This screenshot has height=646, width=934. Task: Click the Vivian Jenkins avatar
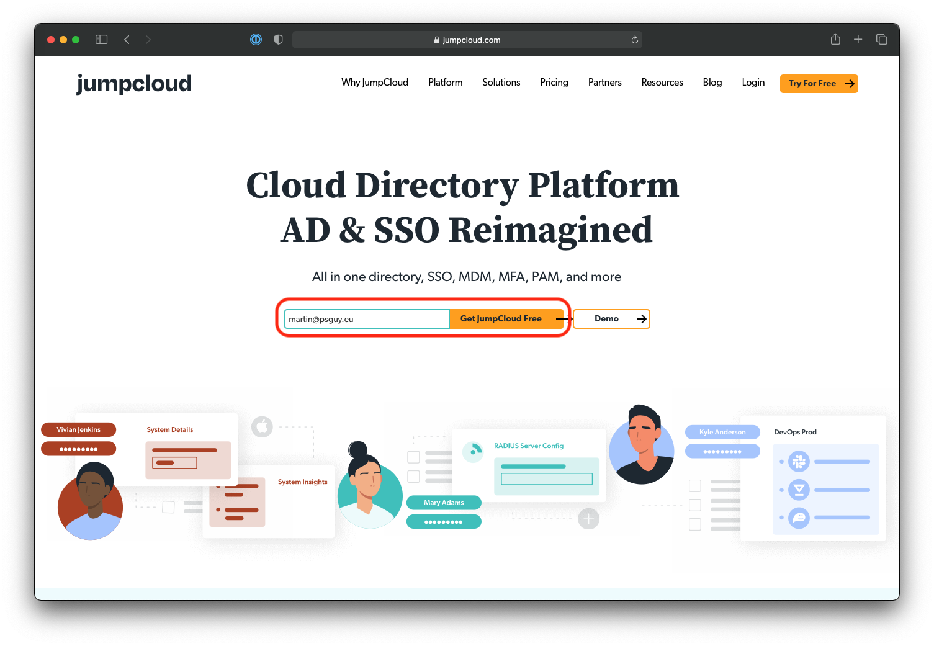click(x=91, y=501)
